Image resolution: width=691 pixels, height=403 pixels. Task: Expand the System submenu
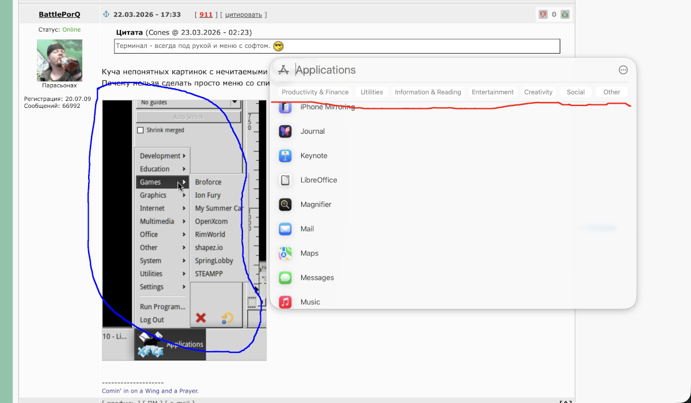tap(163, 261)
